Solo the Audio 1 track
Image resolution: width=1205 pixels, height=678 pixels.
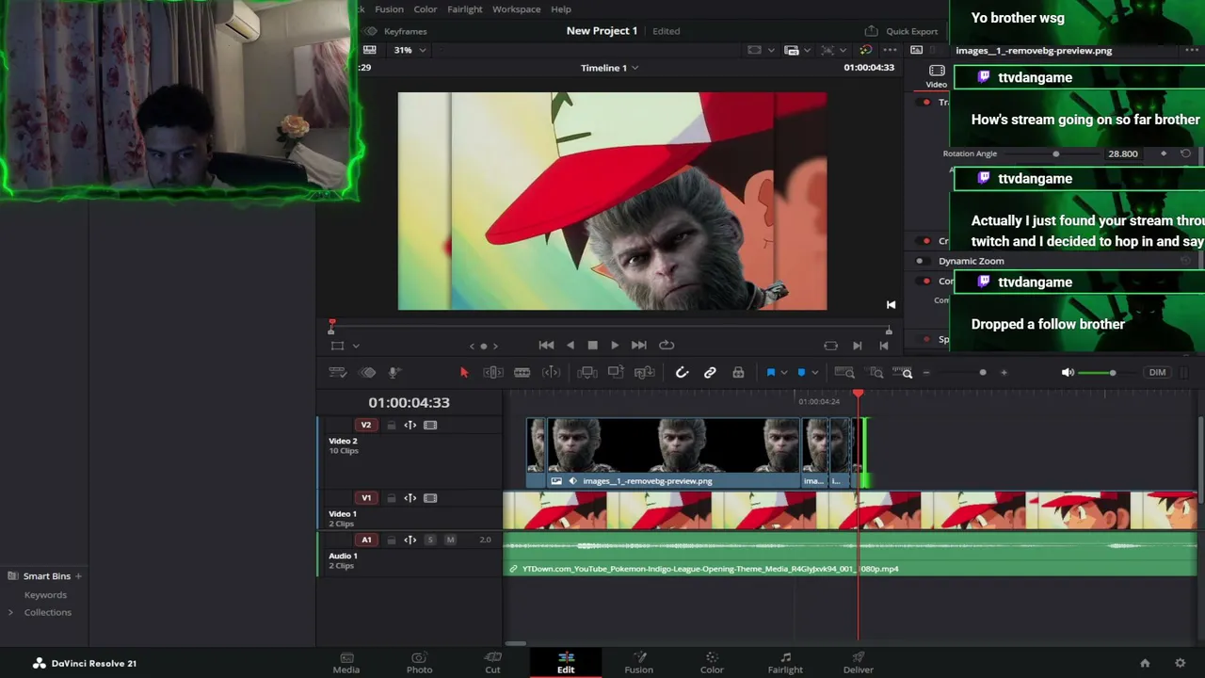coord(430,540)
